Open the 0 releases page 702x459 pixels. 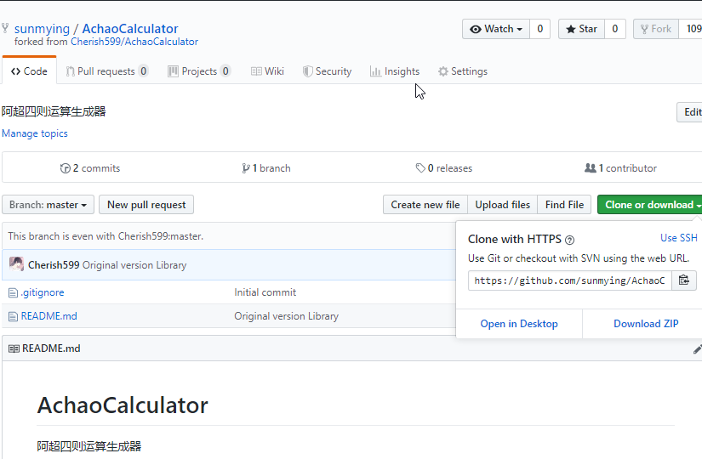[x=443, y=168]
